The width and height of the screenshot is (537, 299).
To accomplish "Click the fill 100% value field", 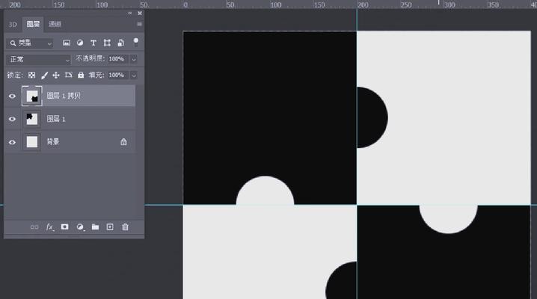I will tap(118, 75).
